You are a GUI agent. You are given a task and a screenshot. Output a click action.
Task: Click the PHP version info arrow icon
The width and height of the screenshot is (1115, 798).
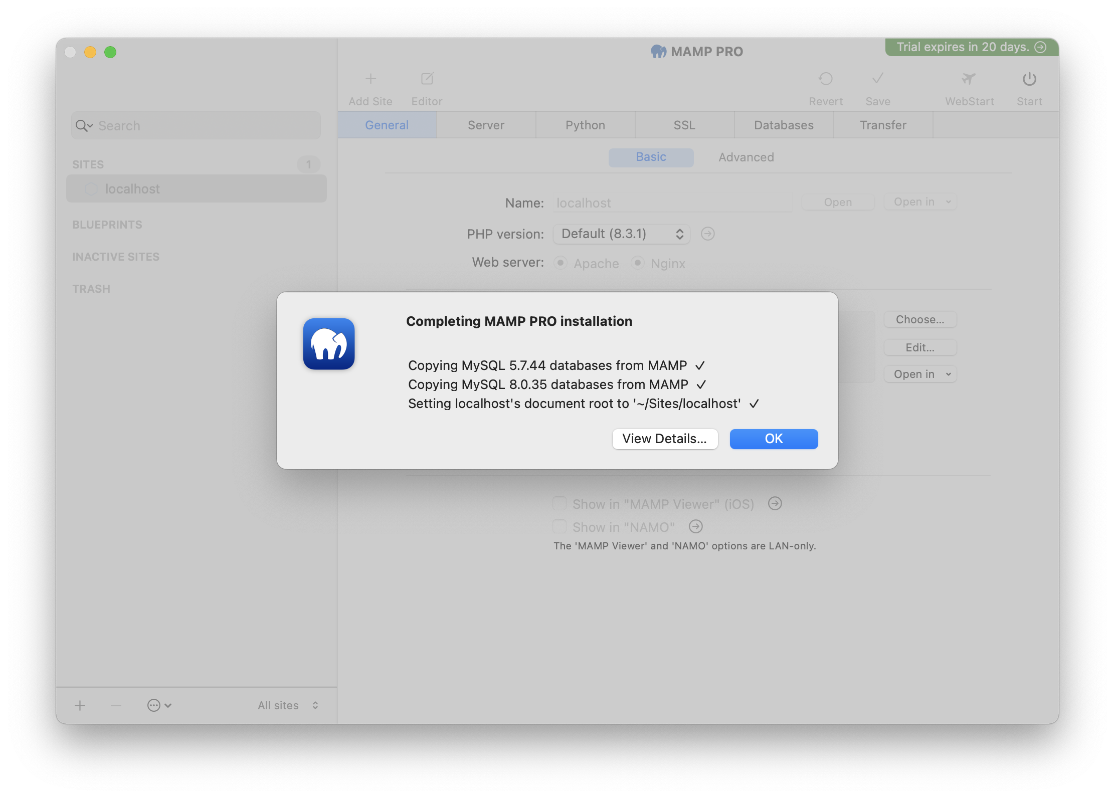point(708,234)
